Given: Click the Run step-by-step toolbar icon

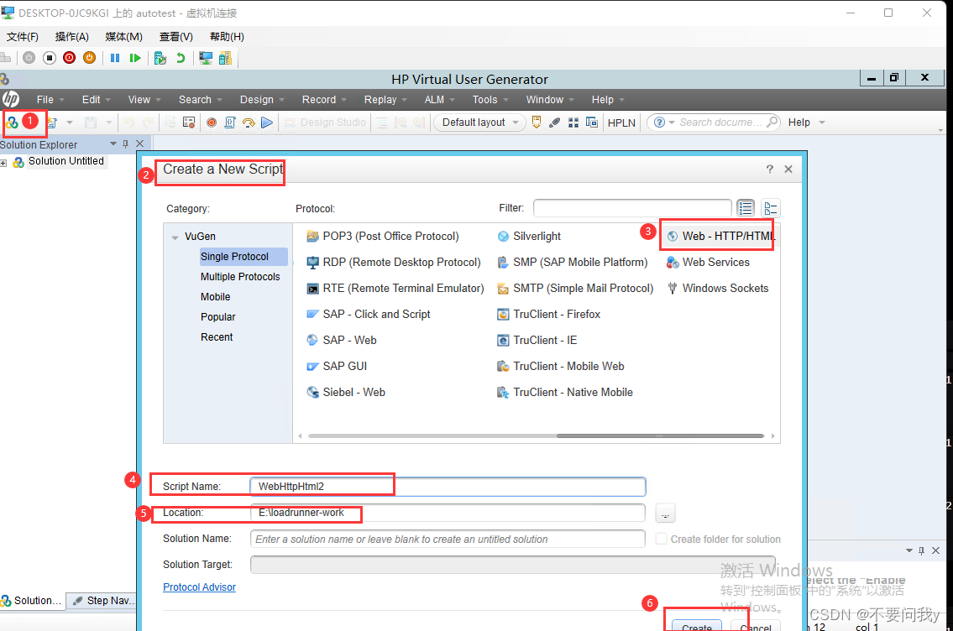Looking at the screenshot, I should pyautogui.click(x=249, y=123).
